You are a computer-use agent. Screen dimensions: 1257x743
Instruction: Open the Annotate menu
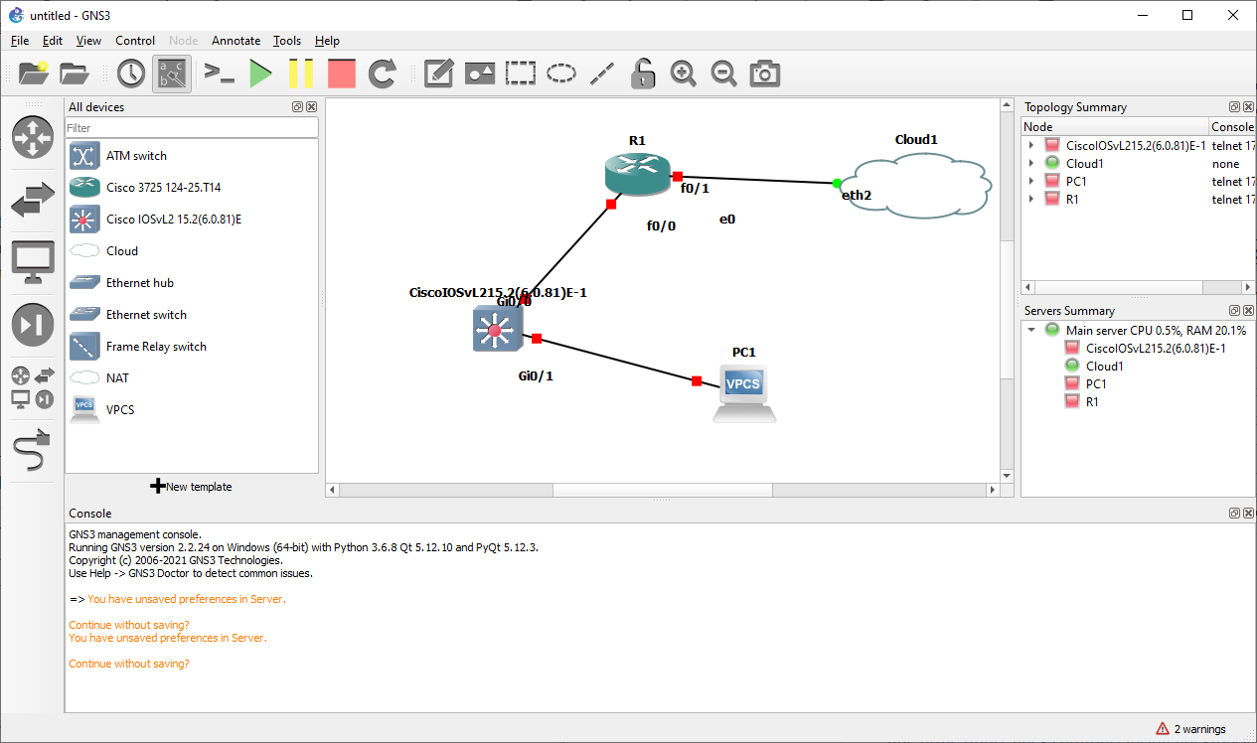236,41
